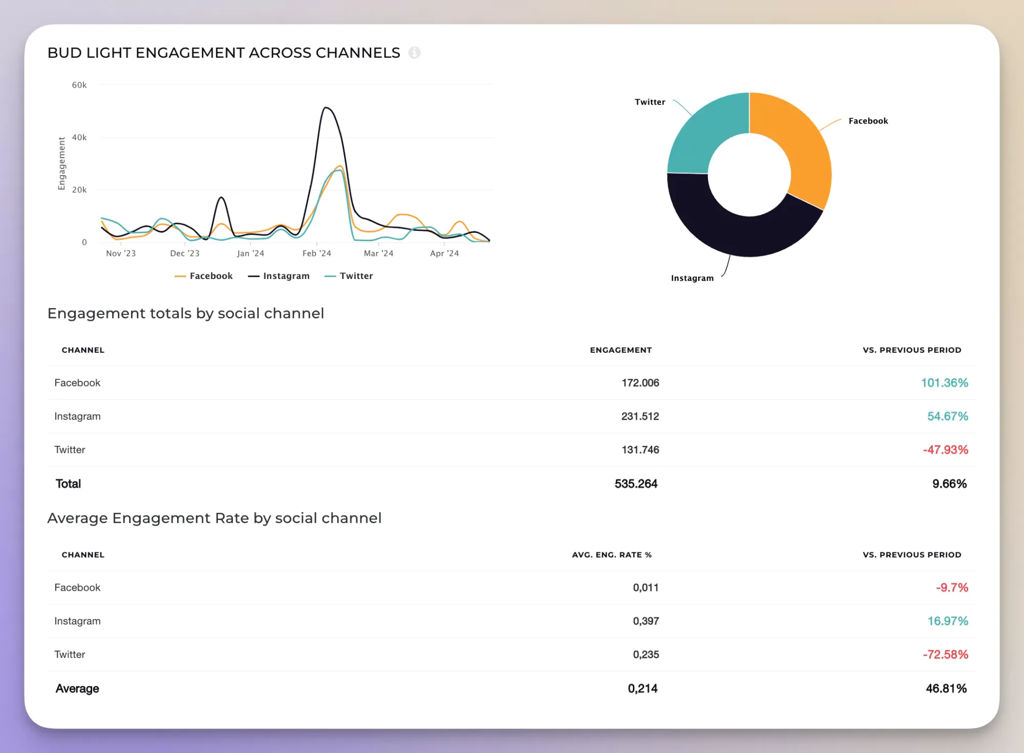This screenshot has height=753, width=1024.
Task: Click the Twitter rate value 0,235
Action: coord(646,655)
